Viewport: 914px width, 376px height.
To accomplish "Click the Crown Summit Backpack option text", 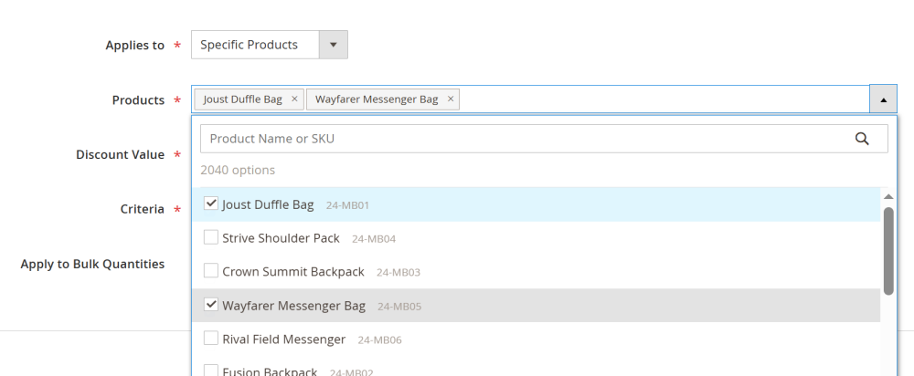I will [x=293, y=272].
